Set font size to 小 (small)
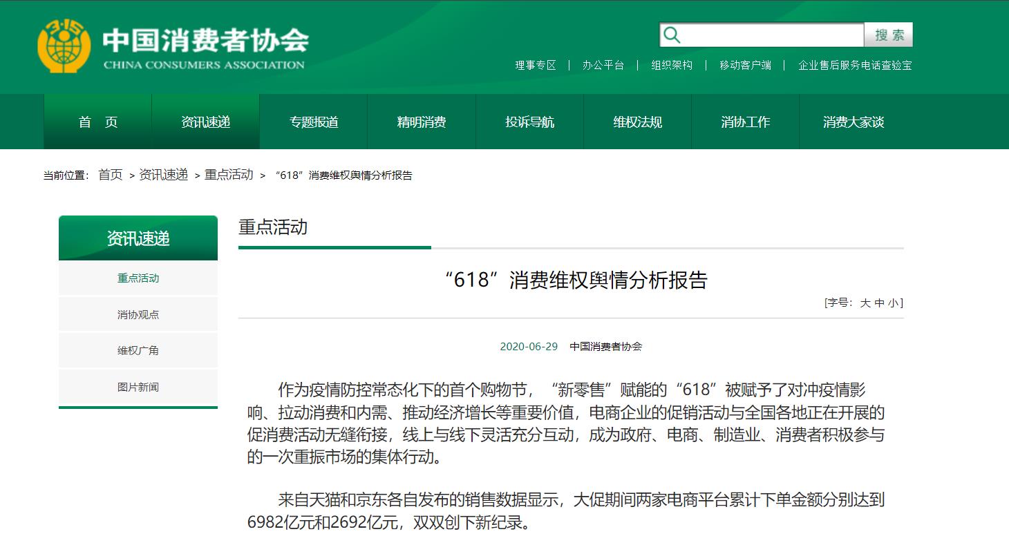This screenshot has height=545, width=1009. point(894,303)
